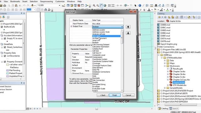The image size is (201, 113).
Task: Select EX06B.mxd in Catalog list
Action: (165, 25)
